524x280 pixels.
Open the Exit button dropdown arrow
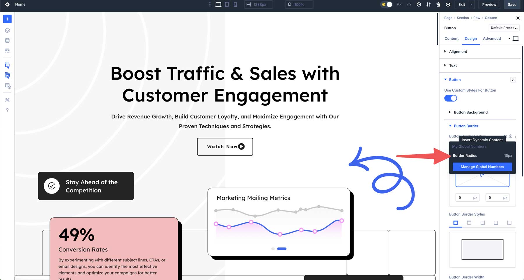pyautogui.click(x=471, y=4)
